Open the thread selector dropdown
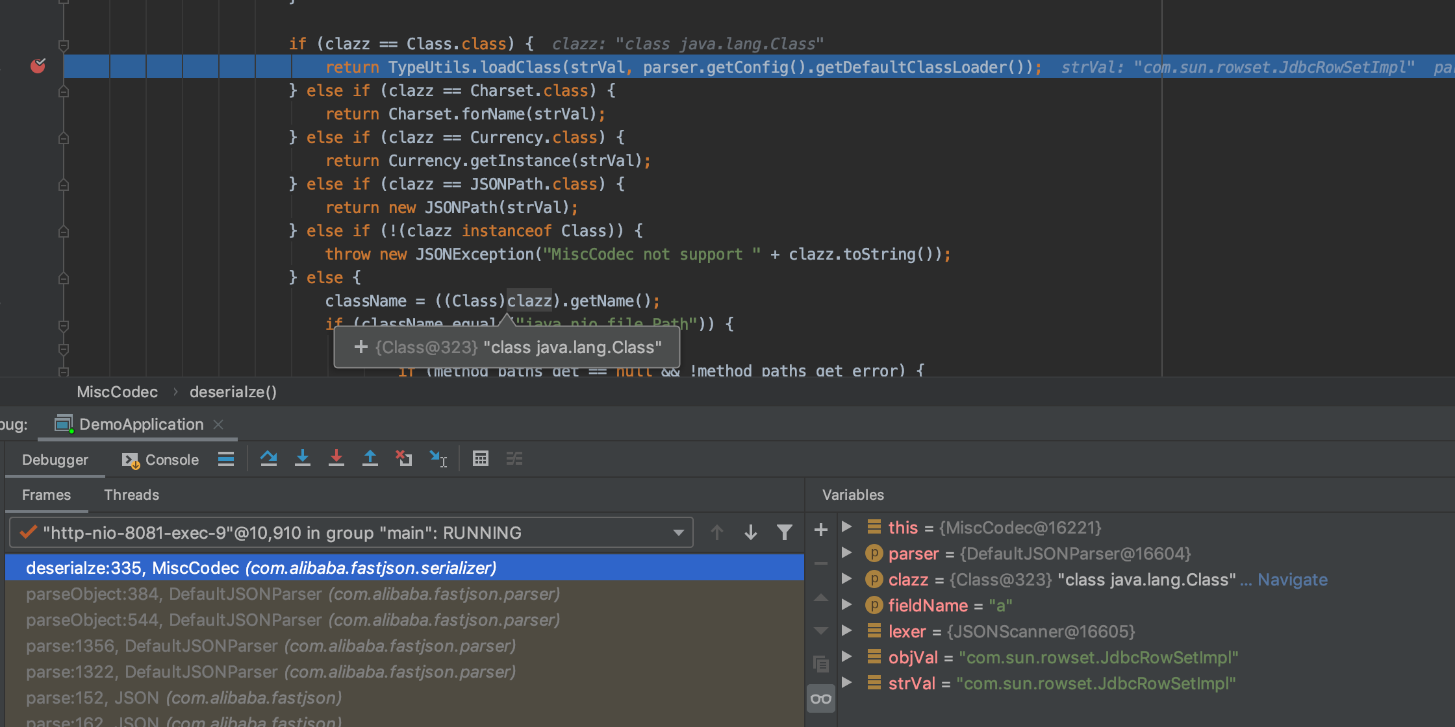This screenshot has width=1455, height=727. pyautogui.click(x=351, y=532)
